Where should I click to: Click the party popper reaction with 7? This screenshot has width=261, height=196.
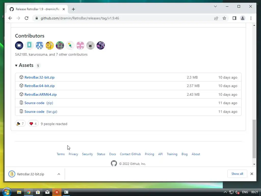pyautogui.click(x=20, y=124)
